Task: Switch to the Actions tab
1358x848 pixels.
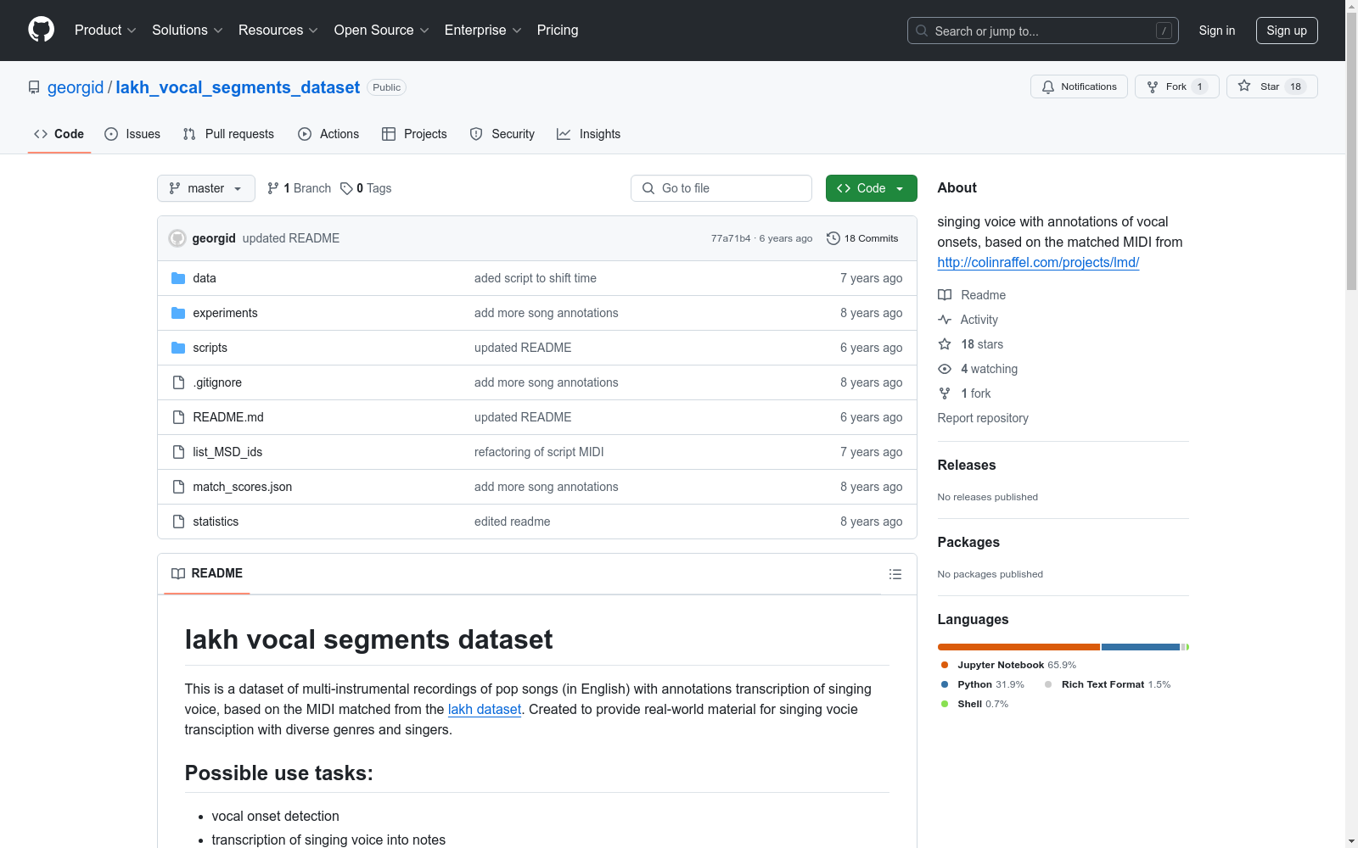Action: [x=328, y=134]
